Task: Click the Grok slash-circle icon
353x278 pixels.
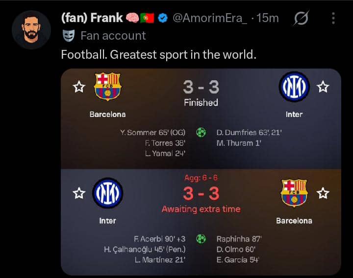Action: coord(301,19)
